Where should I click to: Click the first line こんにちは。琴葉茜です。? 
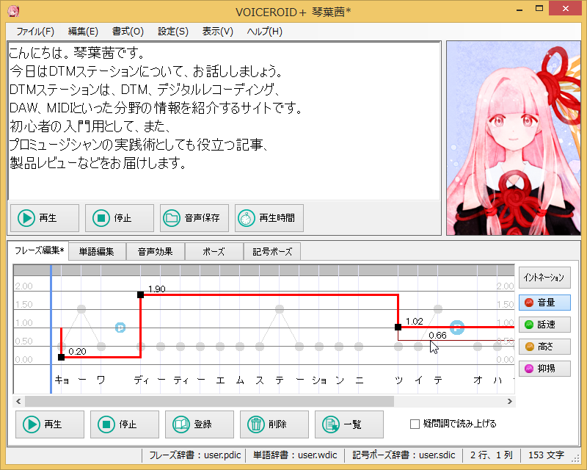[x=77, y=53]
